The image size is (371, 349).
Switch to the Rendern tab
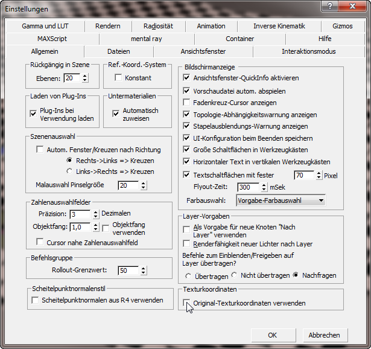[x=108, y=26]
